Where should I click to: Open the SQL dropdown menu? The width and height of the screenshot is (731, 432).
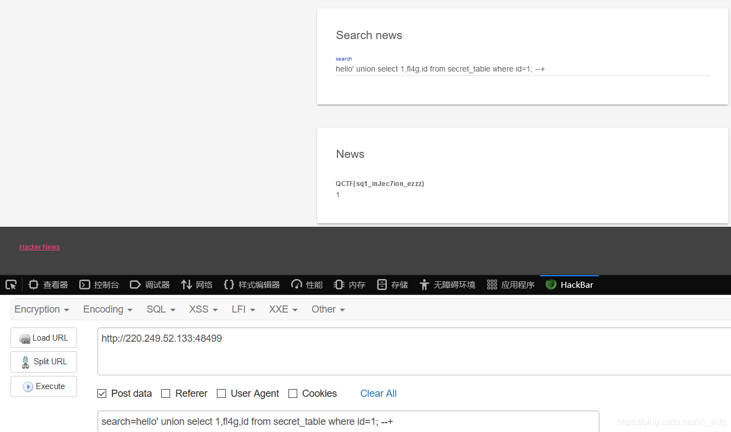click(x=161, y=309)
